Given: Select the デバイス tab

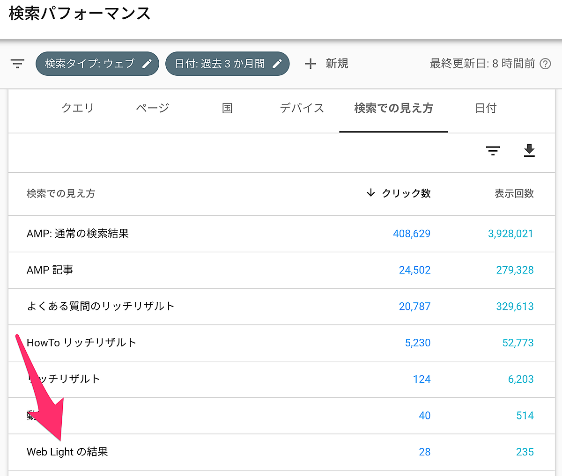Looking at the screenshot, I should click(302, 108).
